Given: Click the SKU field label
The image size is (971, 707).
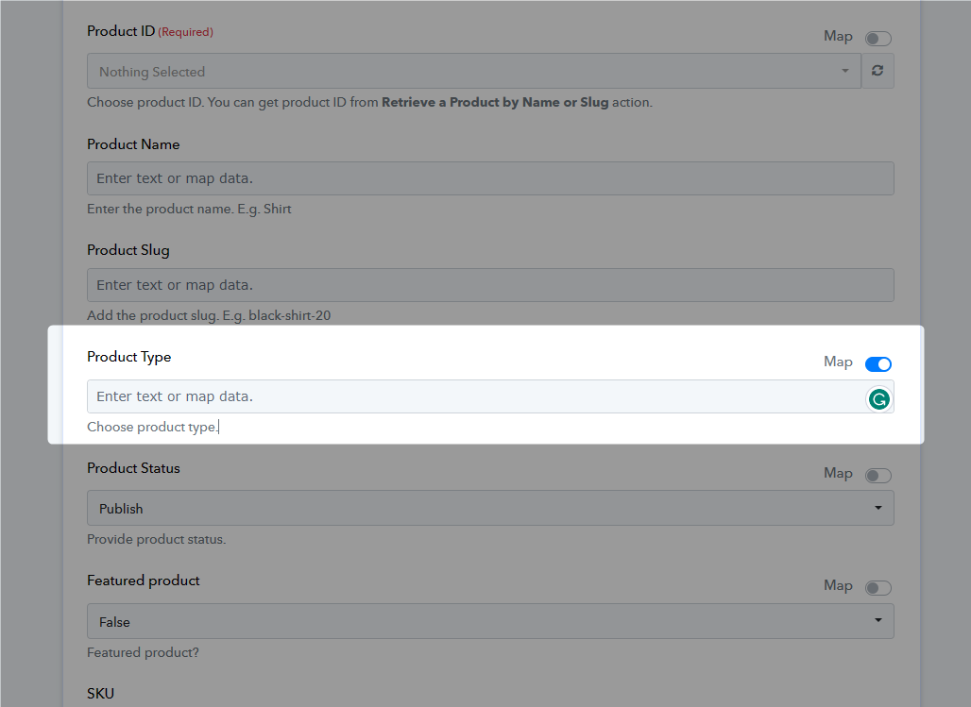Looking at the screenshot, I should click(100, 694).
